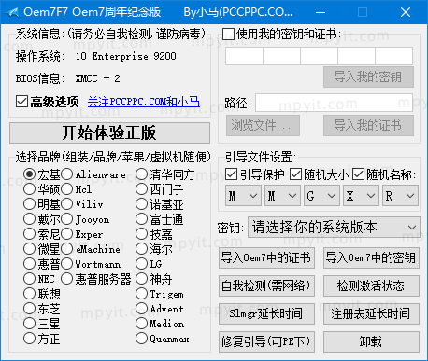Viewport: 428px width, 361px height.
Task: Select the 华硕 brand radio button
Action: (x=29, y=188)
